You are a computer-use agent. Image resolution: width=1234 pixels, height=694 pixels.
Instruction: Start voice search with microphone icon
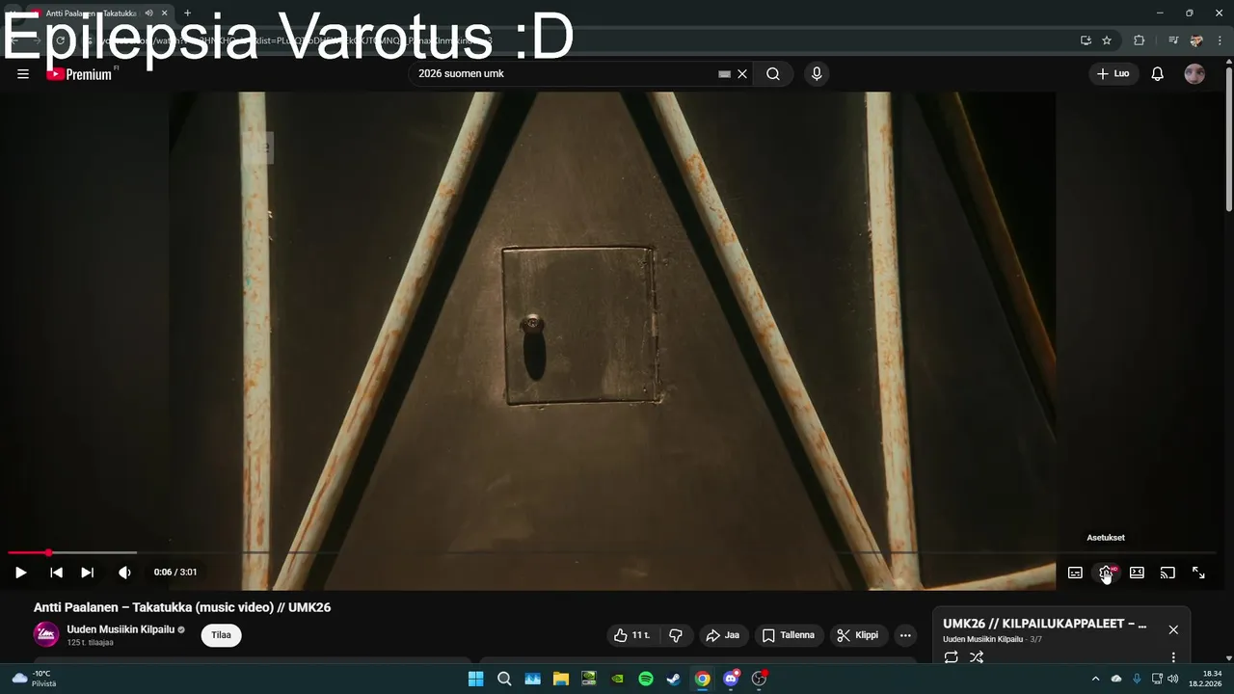817,74
